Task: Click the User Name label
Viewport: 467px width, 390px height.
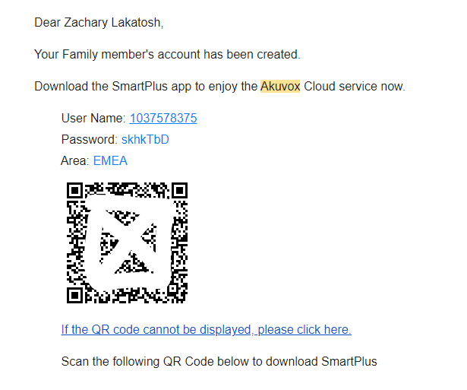Action: [94, 118]
